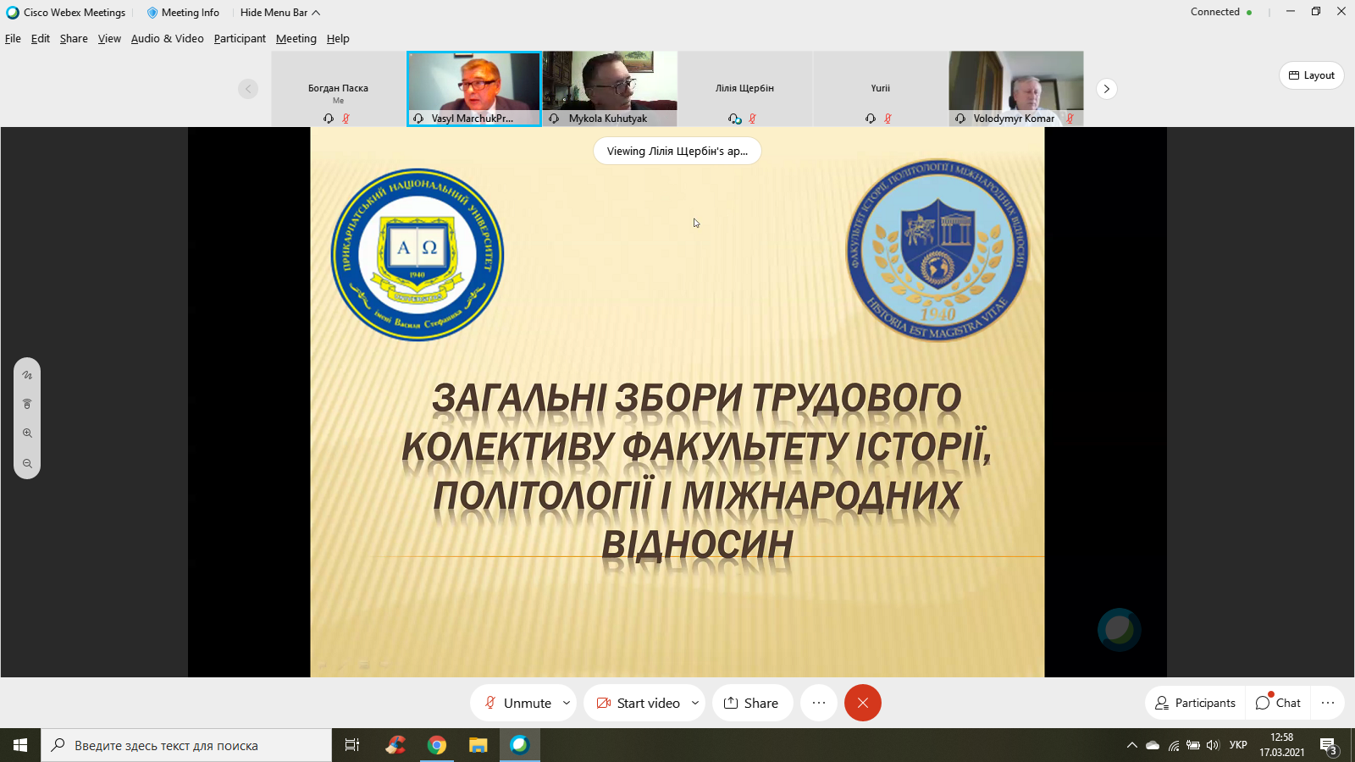Unmute the microphone

[x=517, y=703]
